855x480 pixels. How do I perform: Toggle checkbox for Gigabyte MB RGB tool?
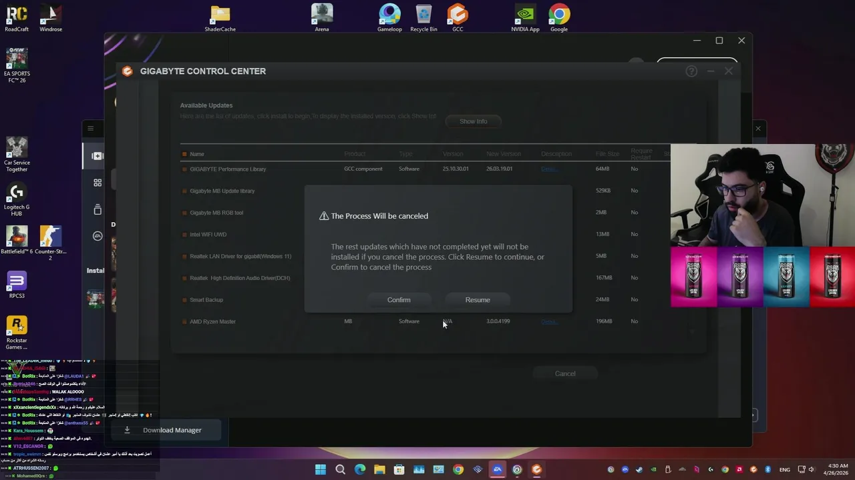(x=184, y=213)
